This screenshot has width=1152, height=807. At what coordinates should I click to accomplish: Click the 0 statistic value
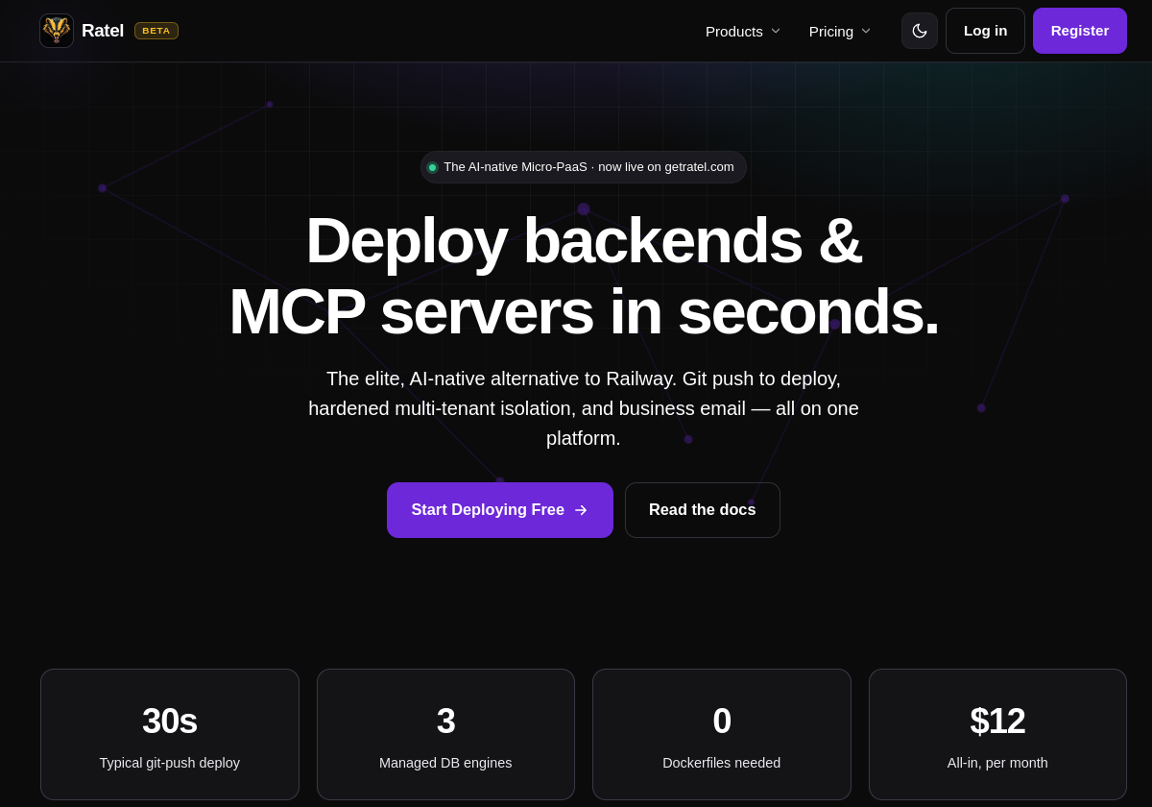722,721
